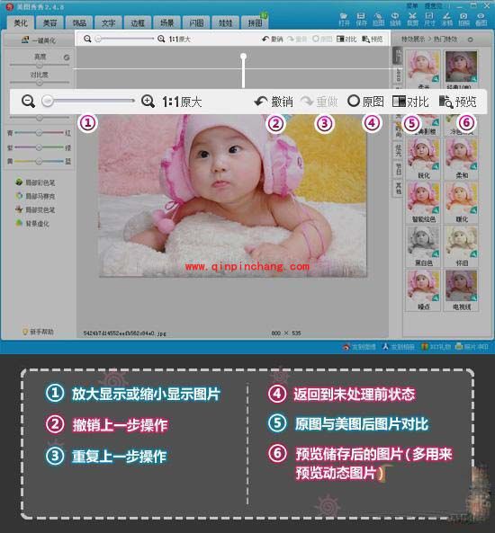Click 预览 preview in small toolbar under tabs

click(x=373, y=40)
